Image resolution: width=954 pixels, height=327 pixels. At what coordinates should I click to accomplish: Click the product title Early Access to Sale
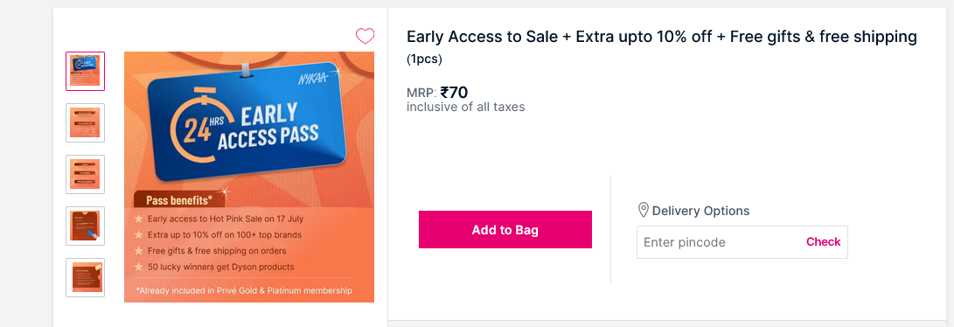(x=661, y=37)
